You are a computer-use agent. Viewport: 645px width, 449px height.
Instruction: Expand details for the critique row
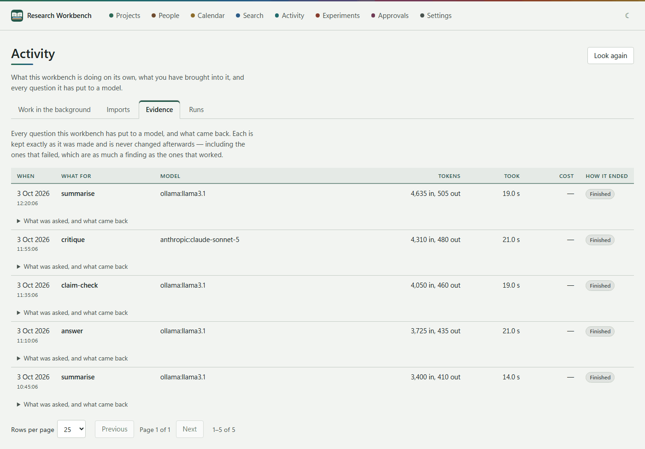pyautogui.click(x=72, y=267)
